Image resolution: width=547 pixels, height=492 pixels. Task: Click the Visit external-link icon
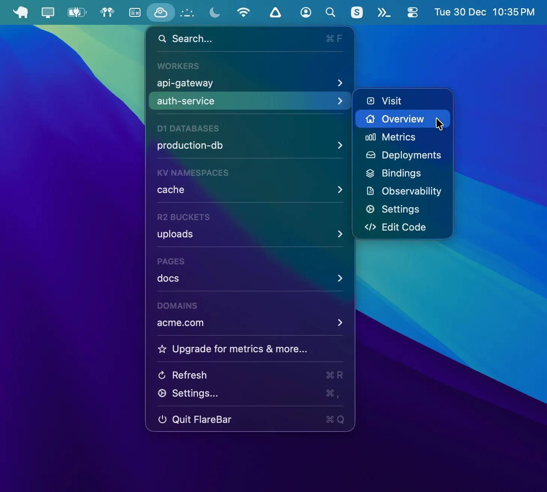click(x=370, y=101)
